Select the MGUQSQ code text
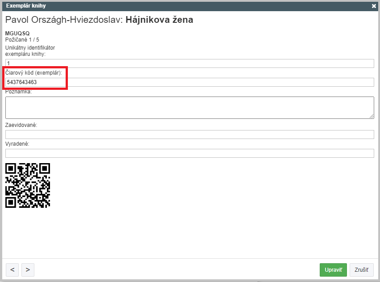This screenshot has width=380, height=282. point(17,34)
